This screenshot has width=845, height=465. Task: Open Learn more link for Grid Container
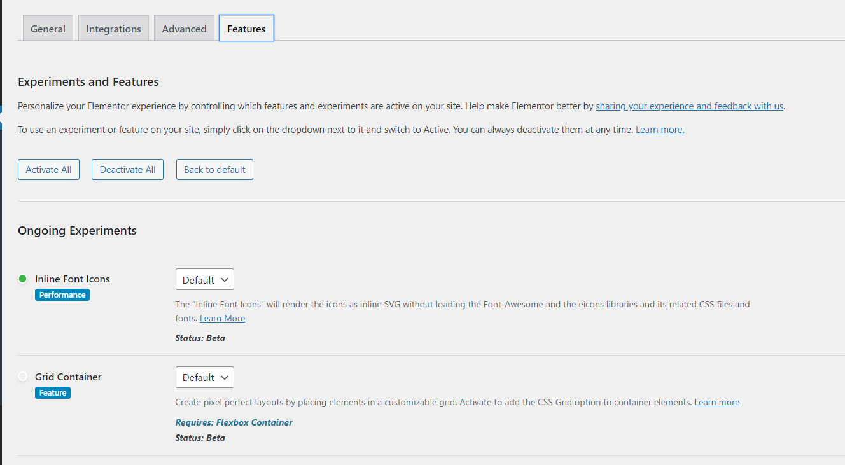point(716,403)
